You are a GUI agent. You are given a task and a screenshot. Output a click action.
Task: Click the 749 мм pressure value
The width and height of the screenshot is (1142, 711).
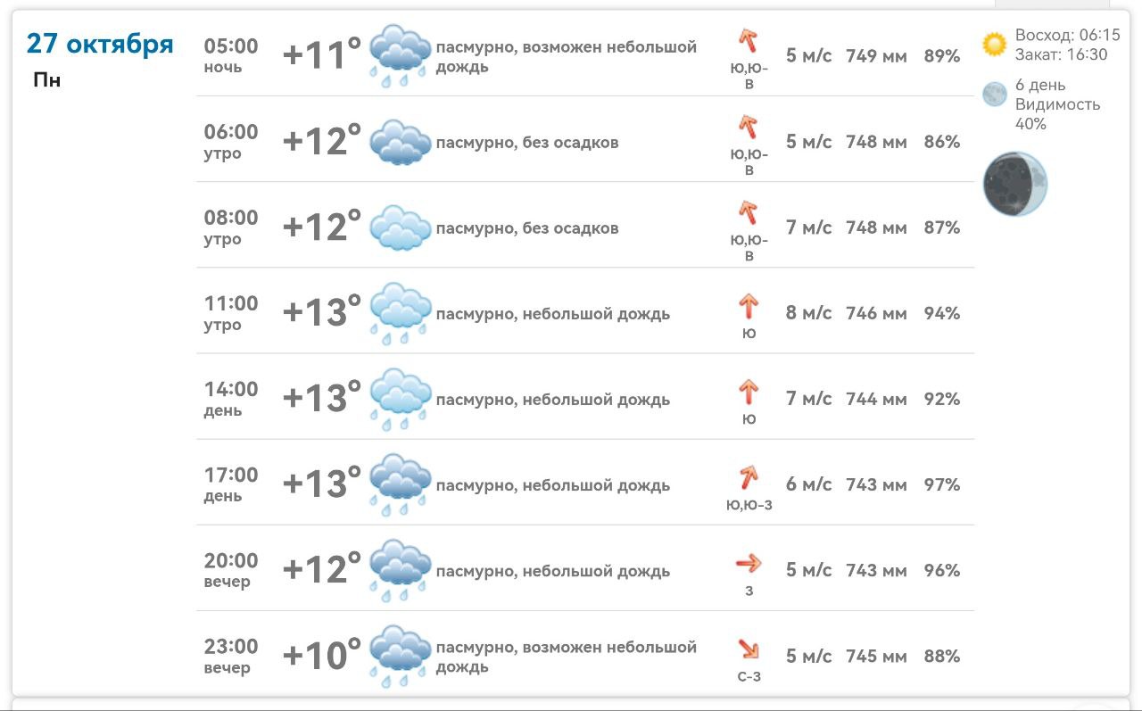coord(876,56)
